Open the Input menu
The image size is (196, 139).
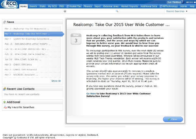point(97,7)
